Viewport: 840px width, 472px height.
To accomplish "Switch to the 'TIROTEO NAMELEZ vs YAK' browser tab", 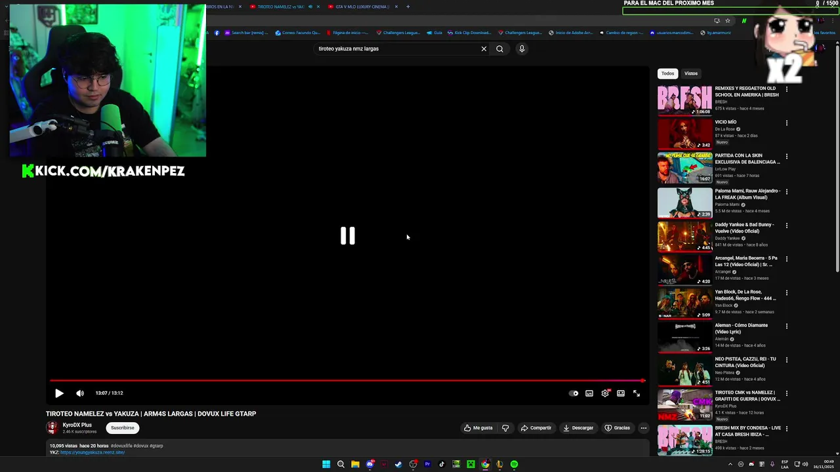I will pyautogui.click(x=280, y=7).
